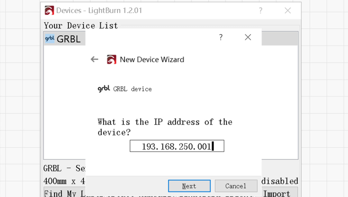The image size is (348, 197).
Task: Focus the IP address input field
Action: coord(177,146)
